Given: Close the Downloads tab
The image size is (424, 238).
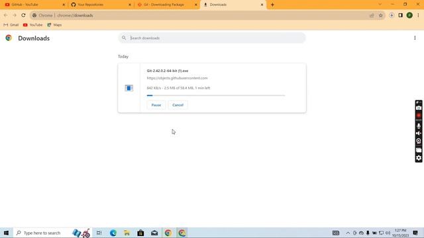Looking at the screenshot, I should coord(262,5).
